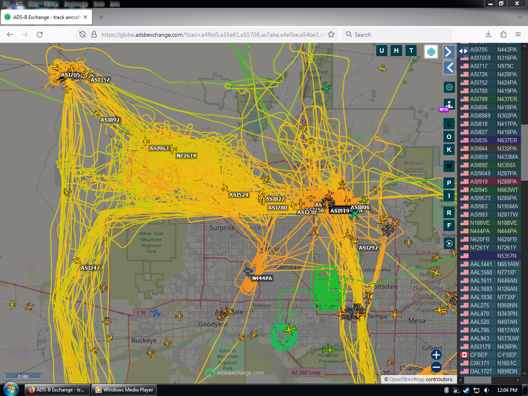Click the N444PA aircraft label on map
Image resolution: width=528 pixels, height=396 pixels.
262,278
